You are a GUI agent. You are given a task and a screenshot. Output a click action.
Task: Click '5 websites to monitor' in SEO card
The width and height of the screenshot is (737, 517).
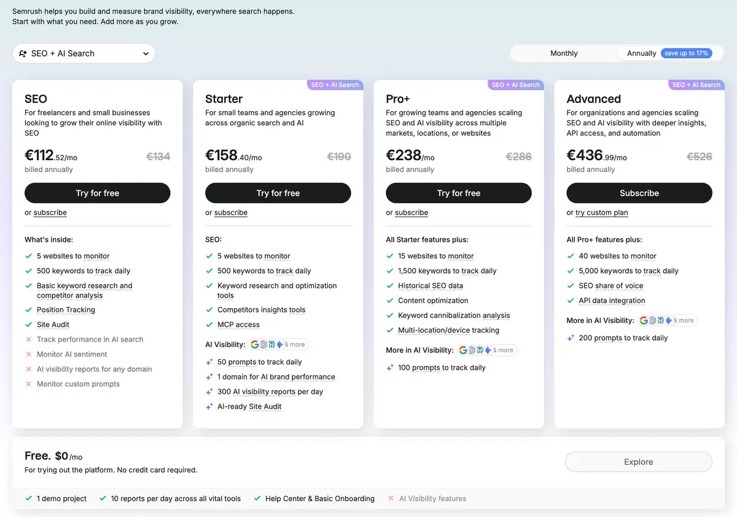click(73, 256)
